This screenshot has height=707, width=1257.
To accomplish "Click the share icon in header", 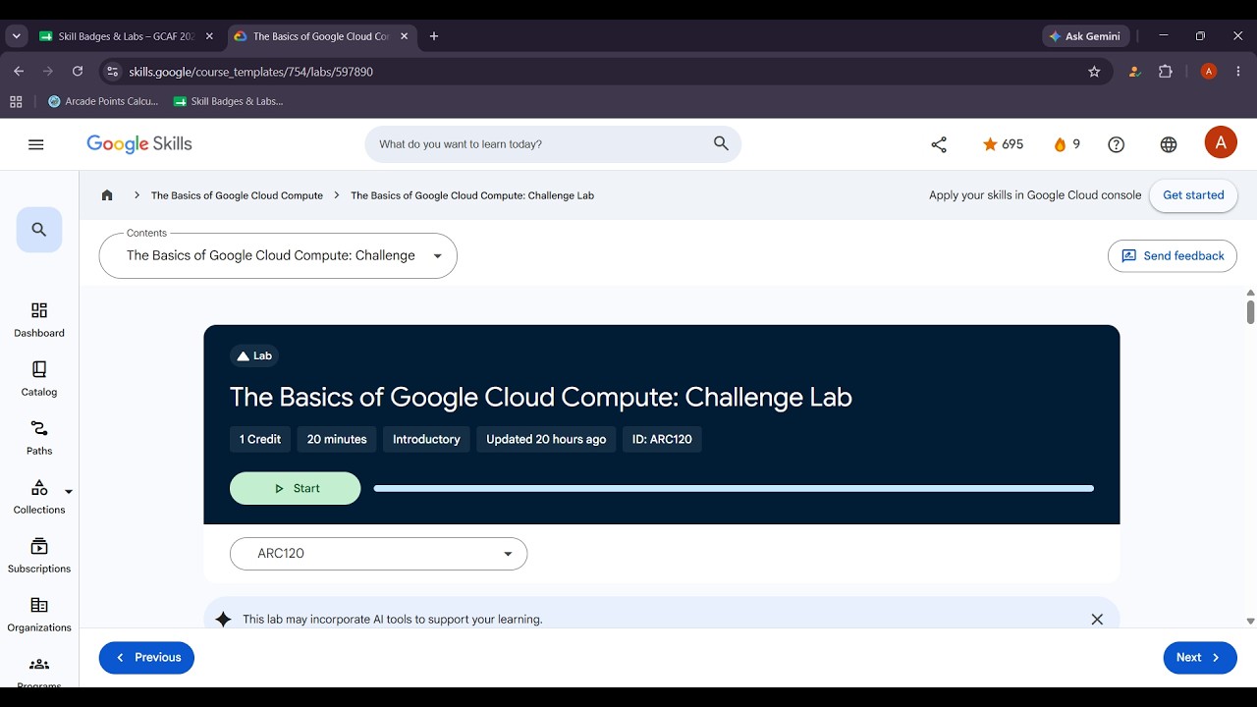I will pyautogui.click(x=939, y=144).
